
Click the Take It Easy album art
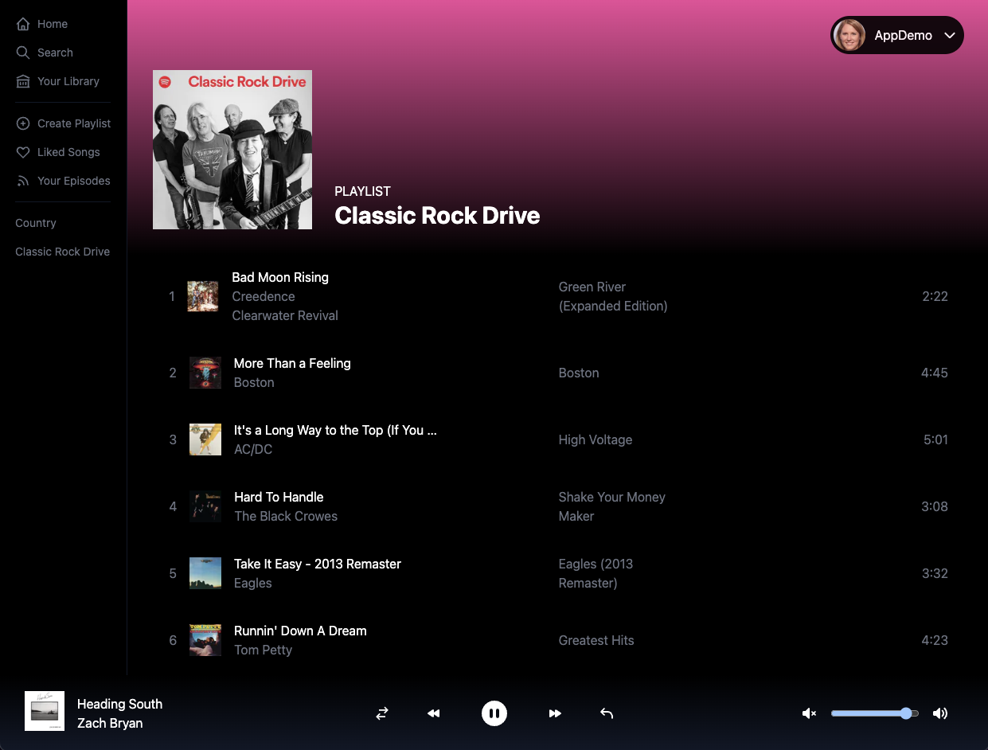205,573
